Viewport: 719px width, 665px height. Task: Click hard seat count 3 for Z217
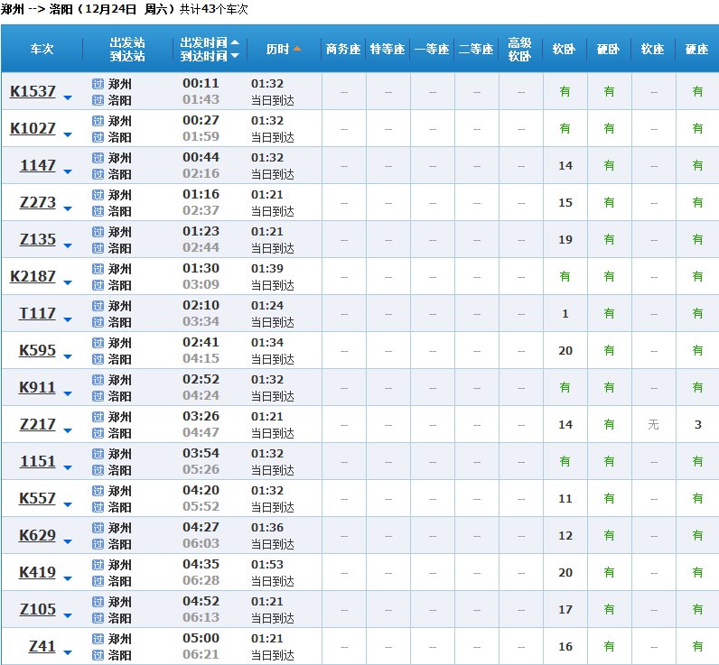[697, 424]
